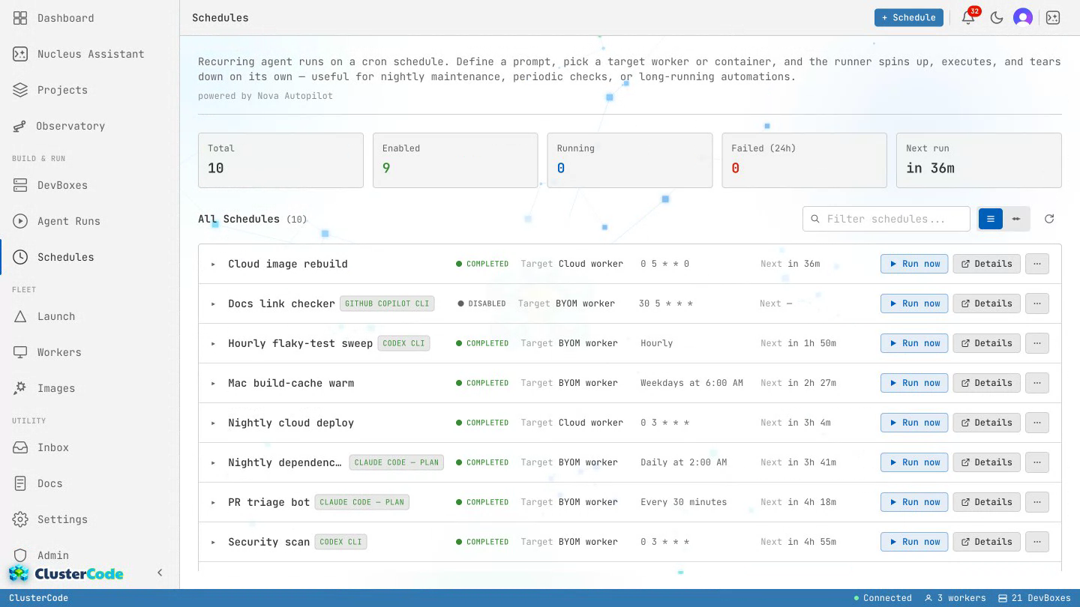Click Running stat card
1080x607 pixels.
click(x=629, y=160)
